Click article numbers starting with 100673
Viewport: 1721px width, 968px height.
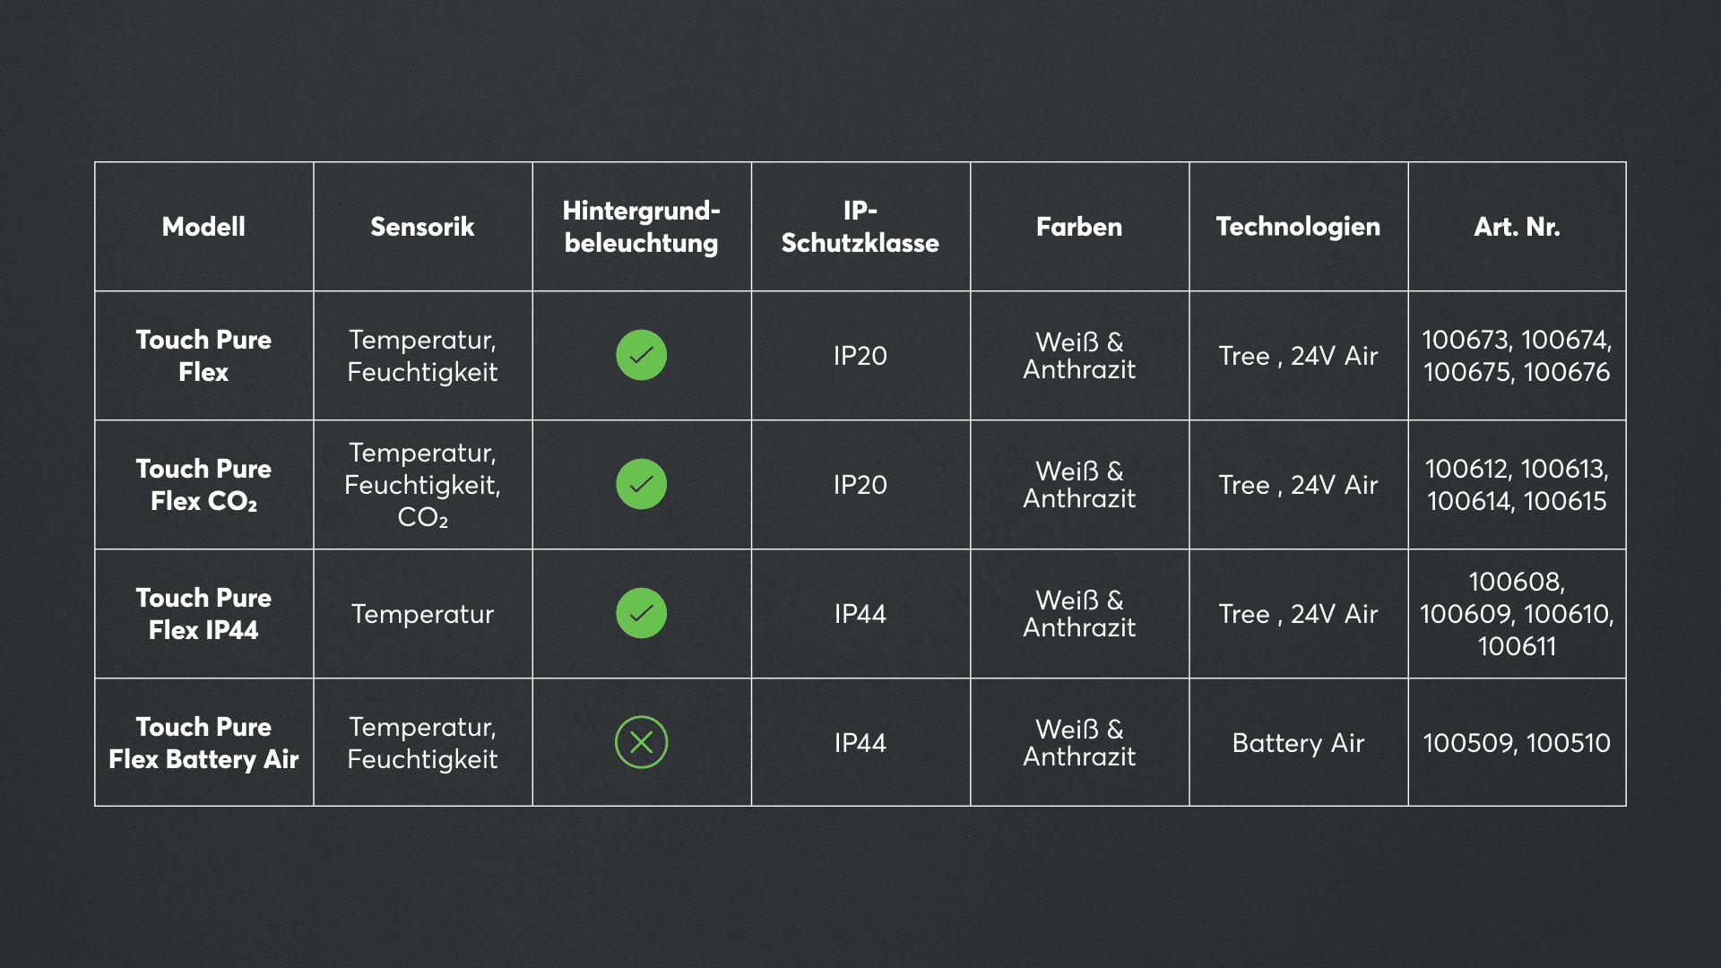tap(1517, 356)
